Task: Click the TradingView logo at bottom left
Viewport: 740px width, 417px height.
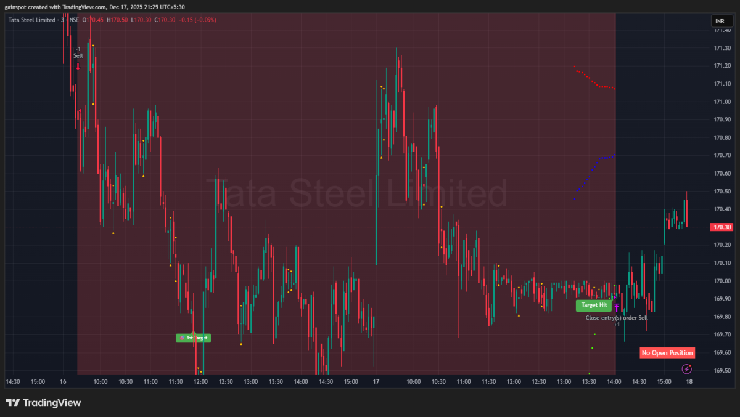Action: 43,403
